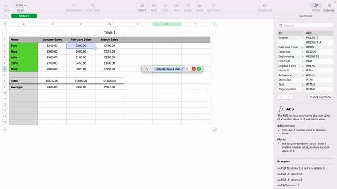The height and width of the screenshot is (189, 337).
Task: Click the Table 1 title
Action: (110, 33)
